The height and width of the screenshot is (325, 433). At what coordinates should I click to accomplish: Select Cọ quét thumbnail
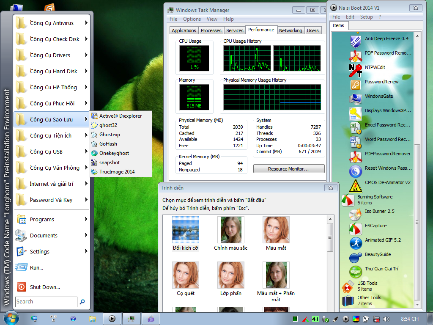[x=186, y=275]
